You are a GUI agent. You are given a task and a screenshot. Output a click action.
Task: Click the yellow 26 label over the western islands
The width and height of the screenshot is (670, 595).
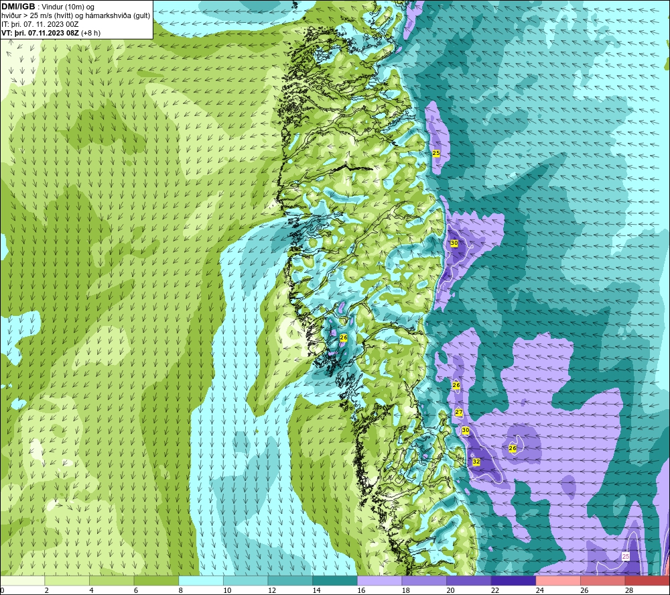click(344, 337)
